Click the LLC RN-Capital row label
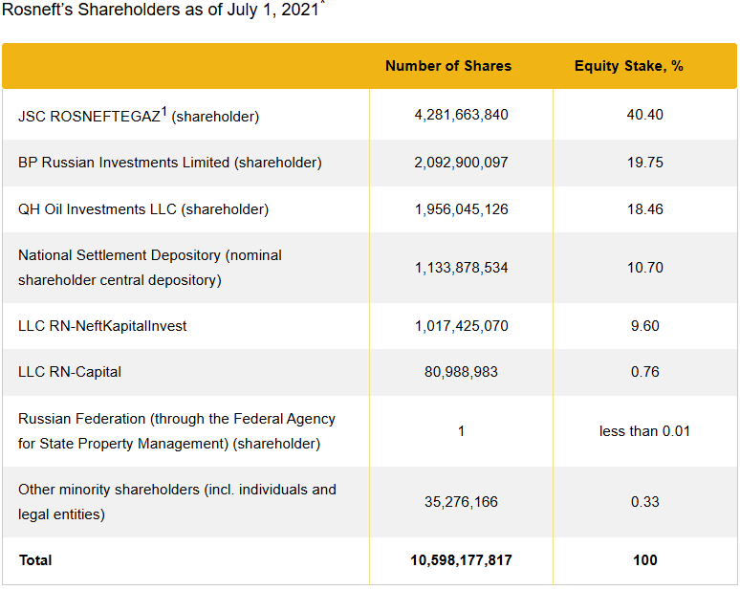The image size is (740, 590). click(70, 372)
